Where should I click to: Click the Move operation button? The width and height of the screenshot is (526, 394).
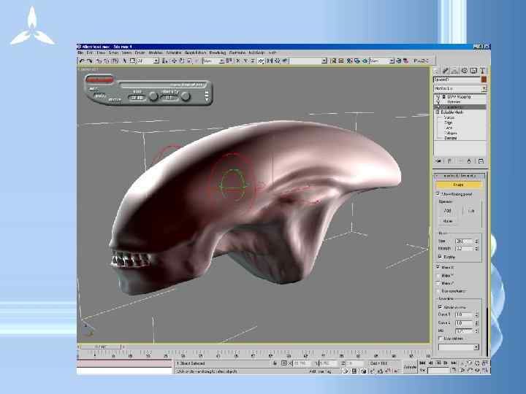click(448, 221)
